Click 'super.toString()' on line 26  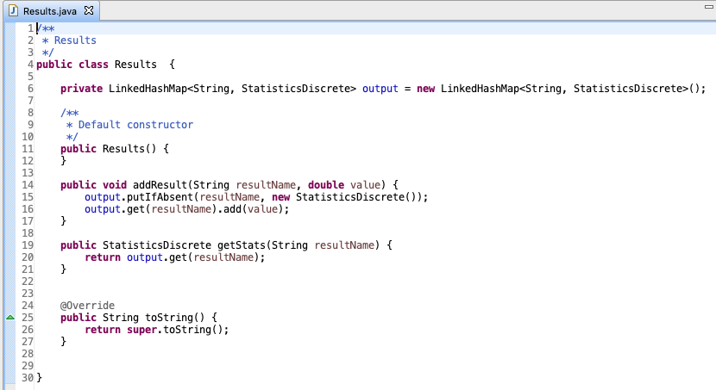click(x=175, y=330)
